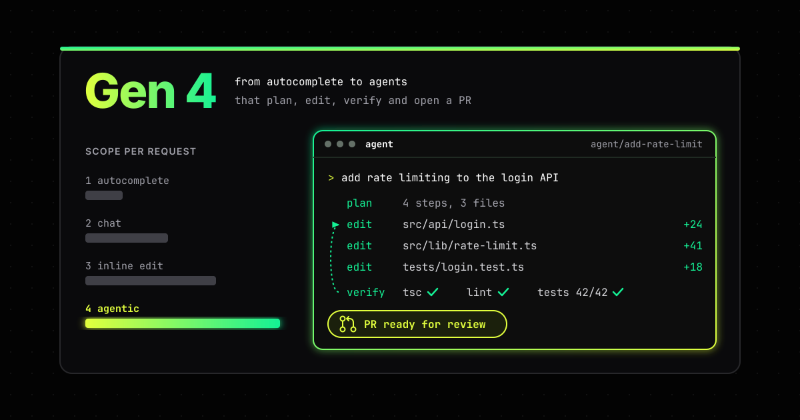Viewport: 800px width, 420px height.
Task: Click the tests 42/42 result
Action: pos(573,293)
